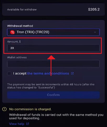The image size is (107, 127).
Task: Click the "I accept" checkbox label text
Action: click(20, 73)
